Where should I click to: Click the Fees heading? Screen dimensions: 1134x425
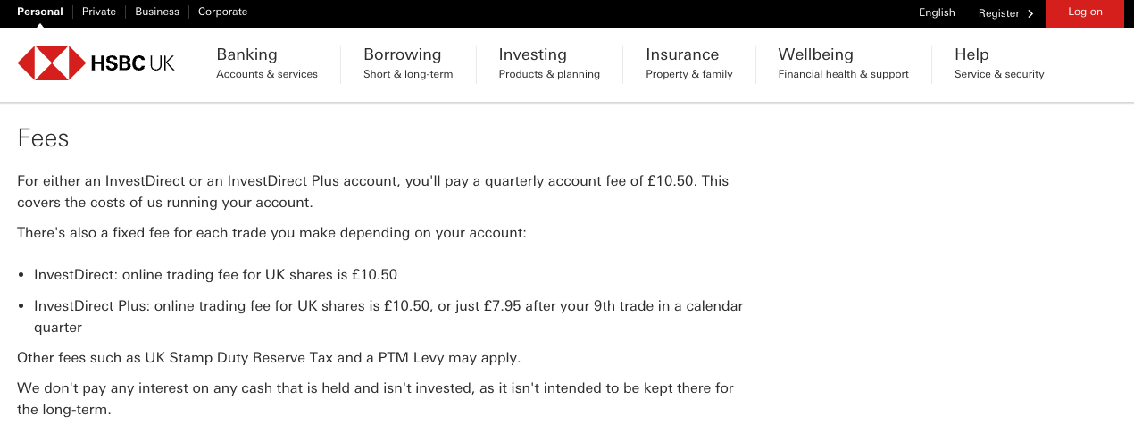pyautogui.click(x=43, y=138)
